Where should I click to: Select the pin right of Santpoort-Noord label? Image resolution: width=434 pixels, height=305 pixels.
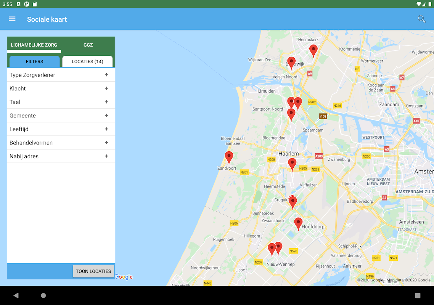(x=290, y=103)
